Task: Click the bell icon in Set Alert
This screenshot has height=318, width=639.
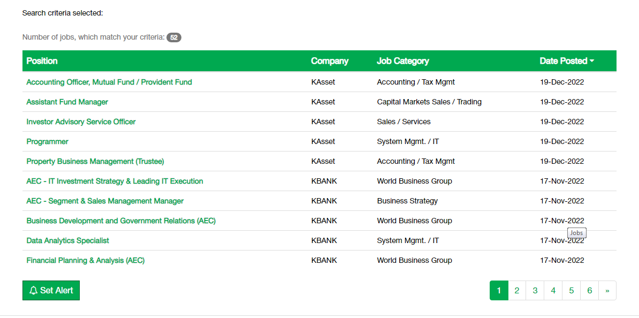Action: coord(33,291)
